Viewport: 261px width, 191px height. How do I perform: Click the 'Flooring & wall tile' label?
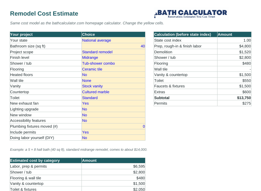click(25, 178)
